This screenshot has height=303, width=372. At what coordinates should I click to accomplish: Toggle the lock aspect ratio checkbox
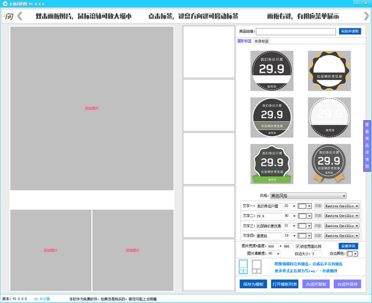click(x=297, y=246)
